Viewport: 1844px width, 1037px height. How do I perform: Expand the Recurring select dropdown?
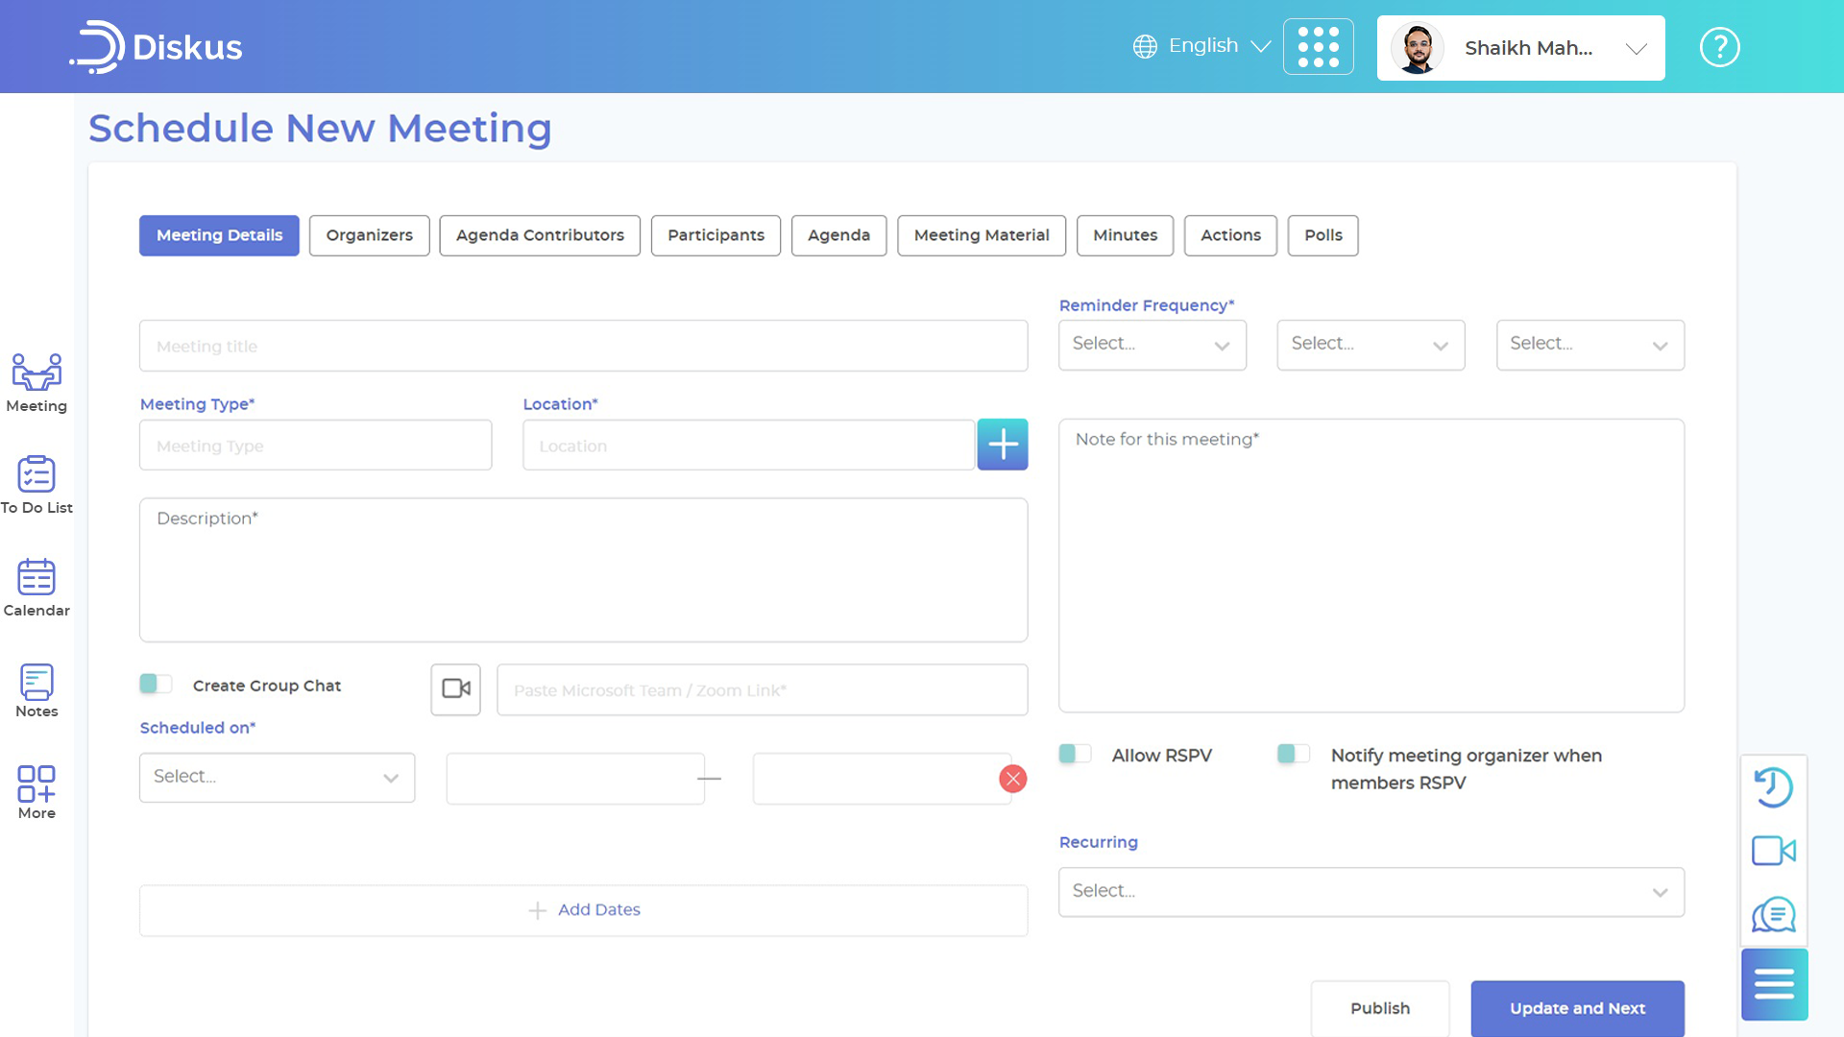(x=1371, y=891)
